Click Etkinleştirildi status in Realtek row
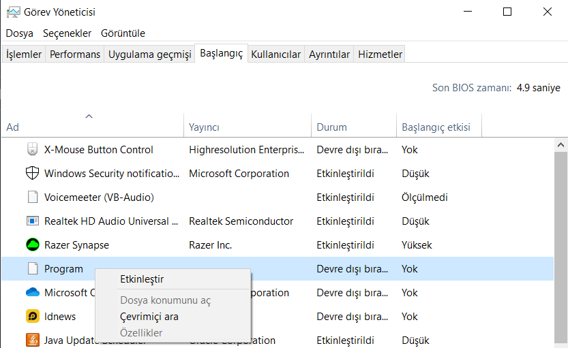 tap(345, 221)
